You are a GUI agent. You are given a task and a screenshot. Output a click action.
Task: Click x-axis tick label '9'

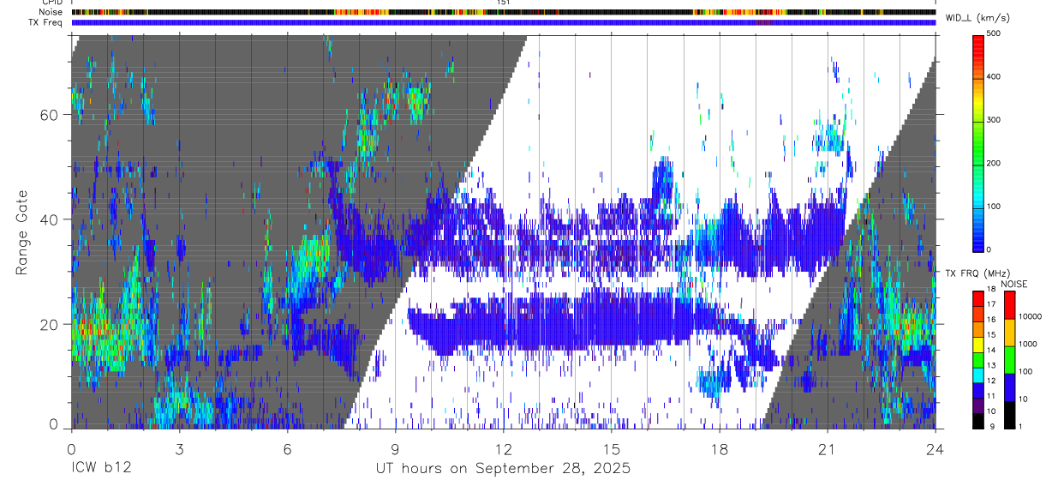tap(395, 450)
